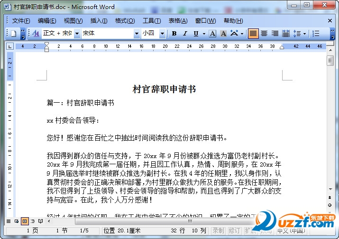
Task: Click vertical scrollbar down arrow
Action: (x=330, y=189)
